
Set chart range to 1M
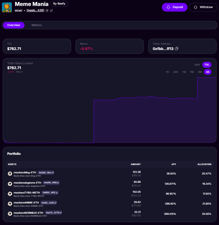pos(192,72)
